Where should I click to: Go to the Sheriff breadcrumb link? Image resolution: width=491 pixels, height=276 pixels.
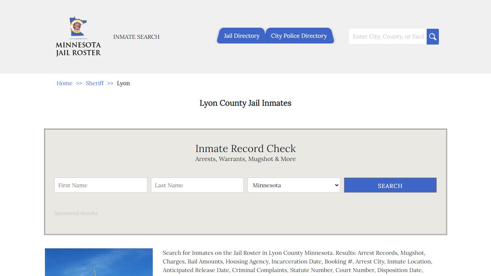(95, 83)
